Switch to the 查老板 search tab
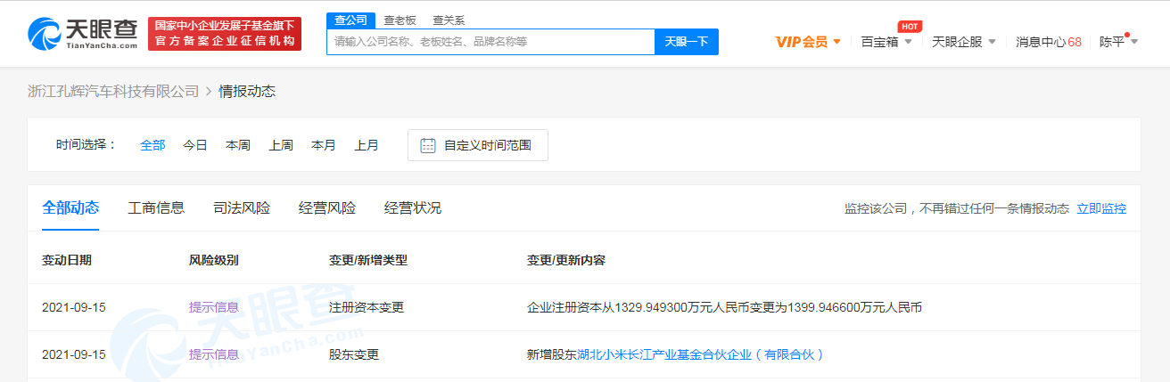The width and height of the screenshot is (1170, 382). [x=400, y=20]
